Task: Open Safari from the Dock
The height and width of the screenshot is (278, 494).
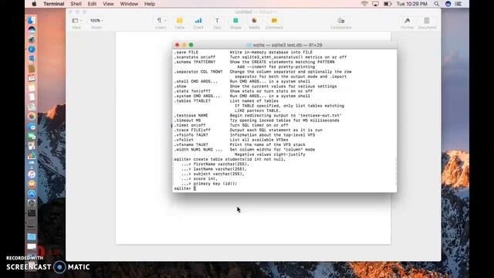Action: click(32, 49)
